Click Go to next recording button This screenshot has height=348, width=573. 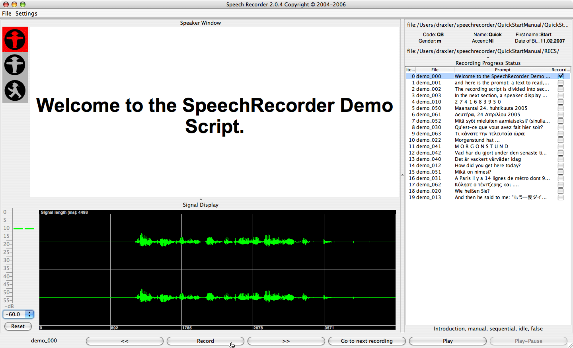coord(366,341)
